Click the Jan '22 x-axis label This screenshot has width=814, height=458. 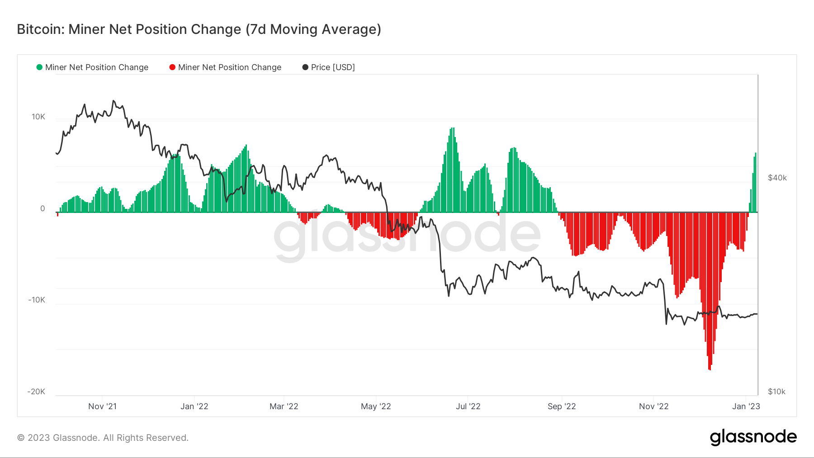(194, 406)
